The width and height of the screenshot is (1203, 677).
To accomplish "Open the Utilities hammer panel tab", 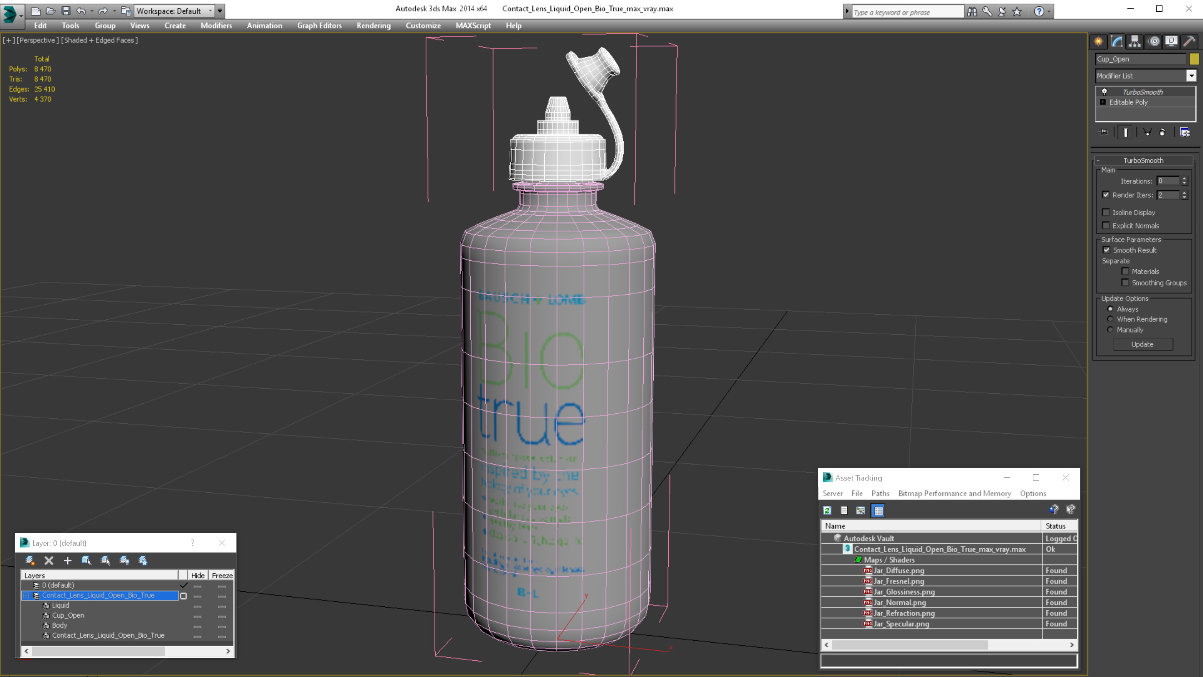I will [1190, 42].
